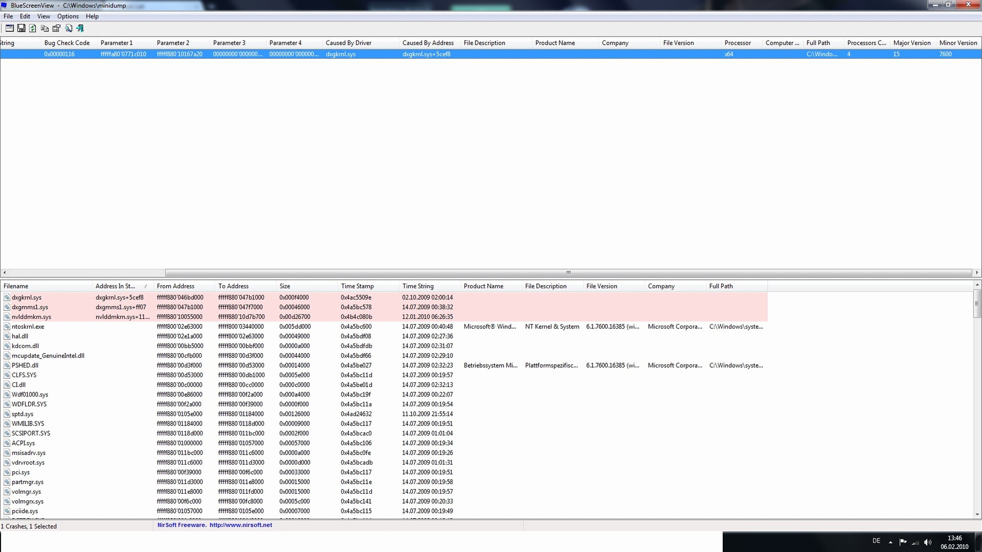
Task: Click the Save Selected Items floppy icon
Action: click(x=21, y=28)
